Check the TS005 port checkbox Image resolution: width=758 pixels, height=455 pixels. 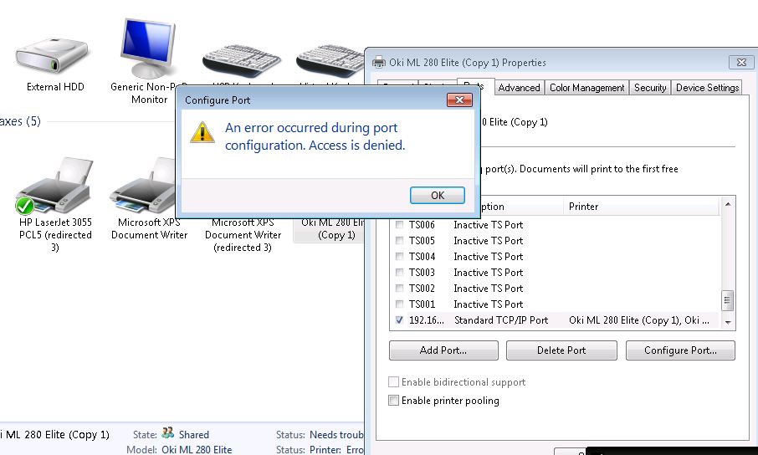click(399, 240)
